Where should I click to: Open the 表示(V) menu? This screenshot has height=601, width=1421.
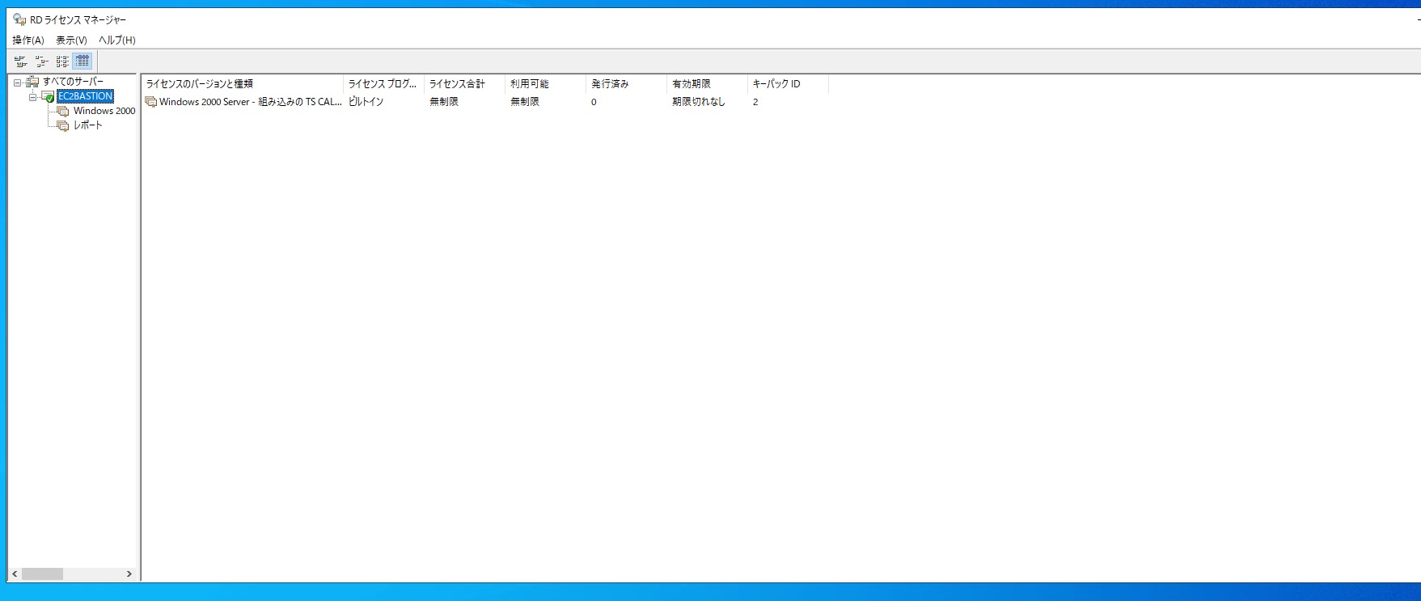[x=71, y=40]
